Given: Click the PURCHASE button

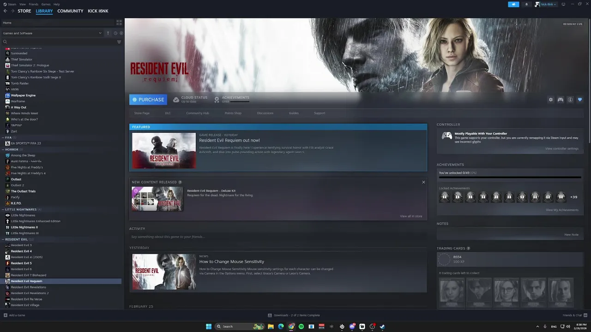Looking at the screenshot, I should (x=148, y=100).
